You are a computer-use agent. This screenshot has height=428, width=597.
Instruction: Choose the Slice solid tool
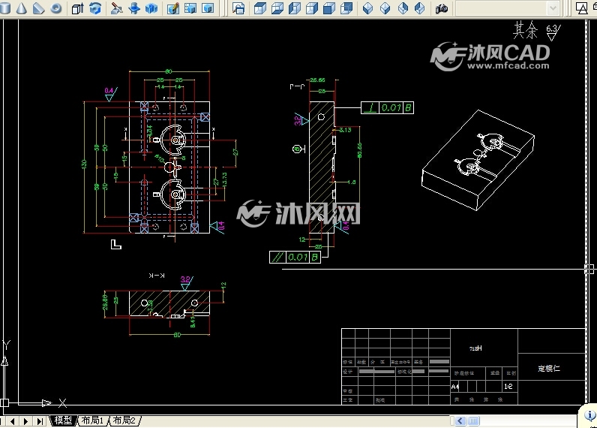[x=116, y=8]
